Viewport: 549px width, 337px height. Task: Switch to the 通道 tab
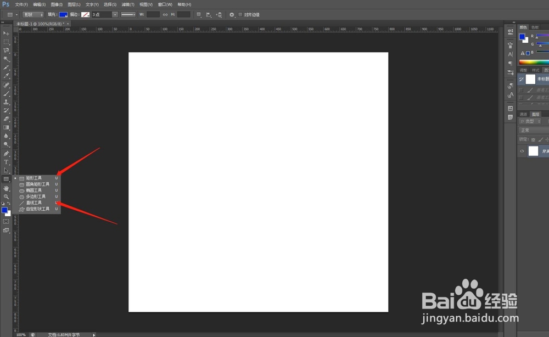tap(523, 114)
